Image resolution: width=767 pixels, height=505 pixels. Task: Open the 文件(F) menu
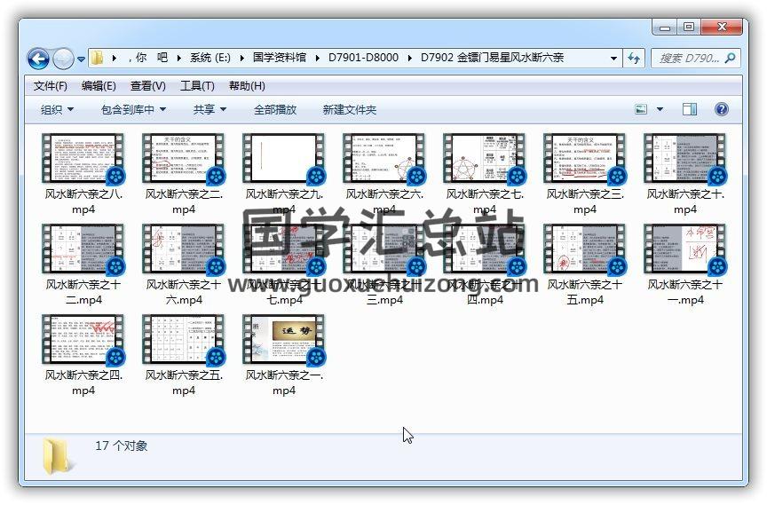pos(51,86)
